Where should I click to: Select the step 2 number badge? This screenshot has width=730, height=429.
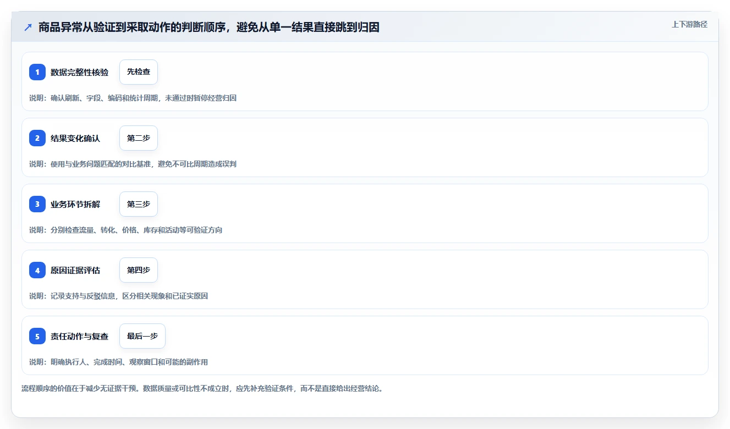[37, 138]
